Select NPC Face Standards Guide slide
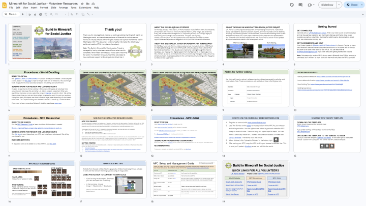Viewport: 366px width, 206px height. (42, 180)
